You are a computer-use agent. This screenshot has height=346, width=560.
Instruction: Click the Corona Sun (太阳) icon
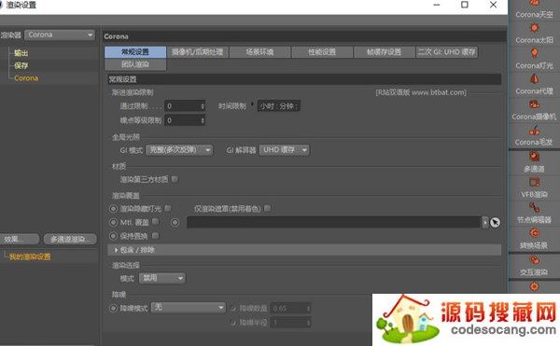[x=534, y=27]
